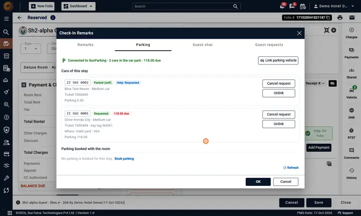Open the hamburger menu in left sidebar

[7, 19]
